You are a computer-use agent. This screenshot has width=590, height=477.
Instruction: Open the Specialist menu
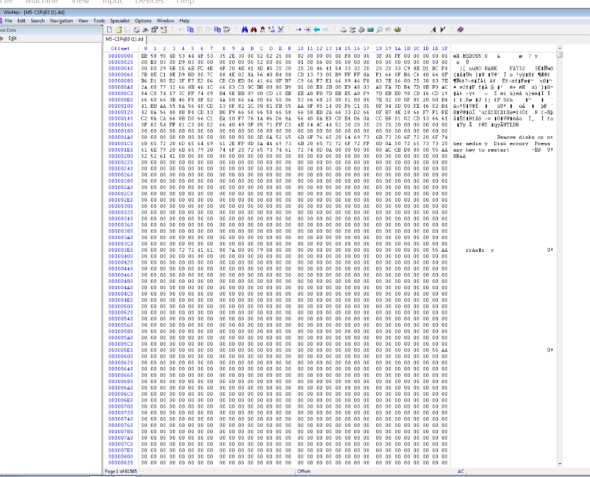pos(122,20)
